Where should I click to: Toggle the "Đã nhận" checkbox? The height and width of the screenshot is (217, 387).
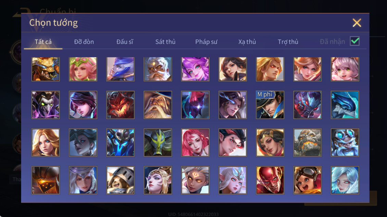coord(355,41)
